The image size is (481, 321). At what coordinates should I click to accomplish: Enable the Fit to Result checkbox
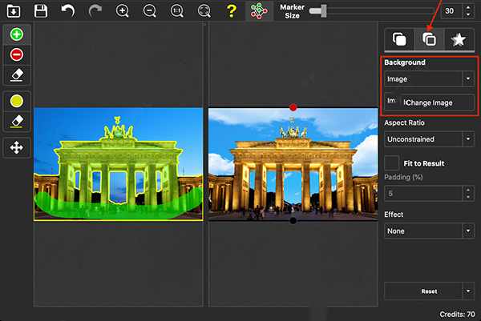click(392, 163)
